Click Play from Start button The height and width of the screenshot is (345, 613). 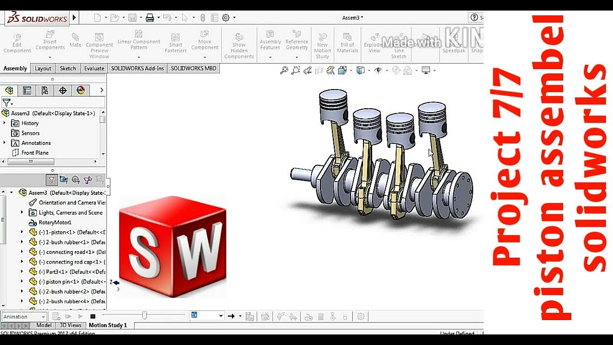pyautogui.click(x=68, y=316)
